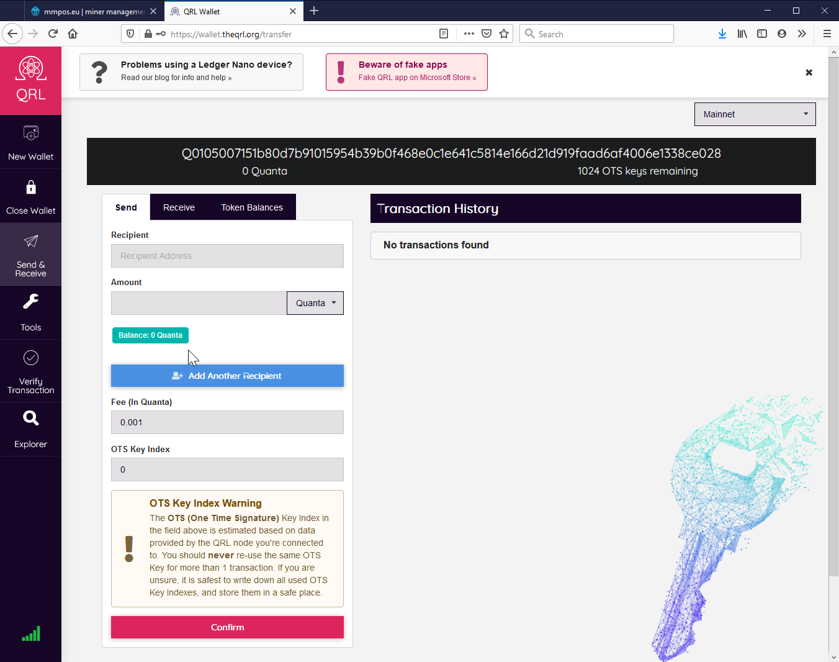Click the Balance: 0 Quanta badge
Image resolution: width=839 pixels, height=662 pixels.
[150, 335]
